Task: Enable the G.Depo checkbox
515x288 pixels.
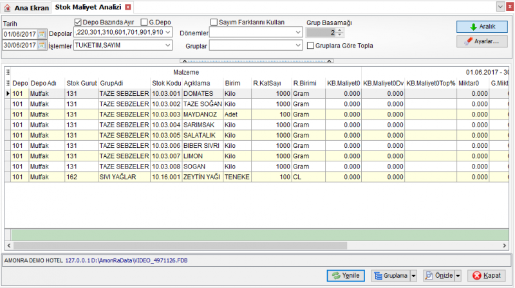Action: pos(144,22)
